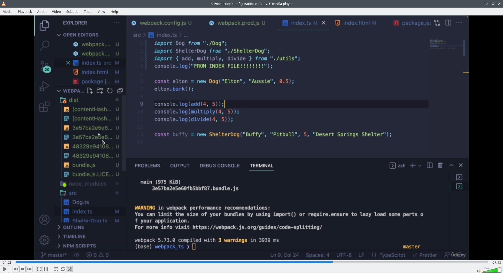Add a new terminal with the plus icon
Viewport: 503px width, 273px height.
[x=413, y=166]
